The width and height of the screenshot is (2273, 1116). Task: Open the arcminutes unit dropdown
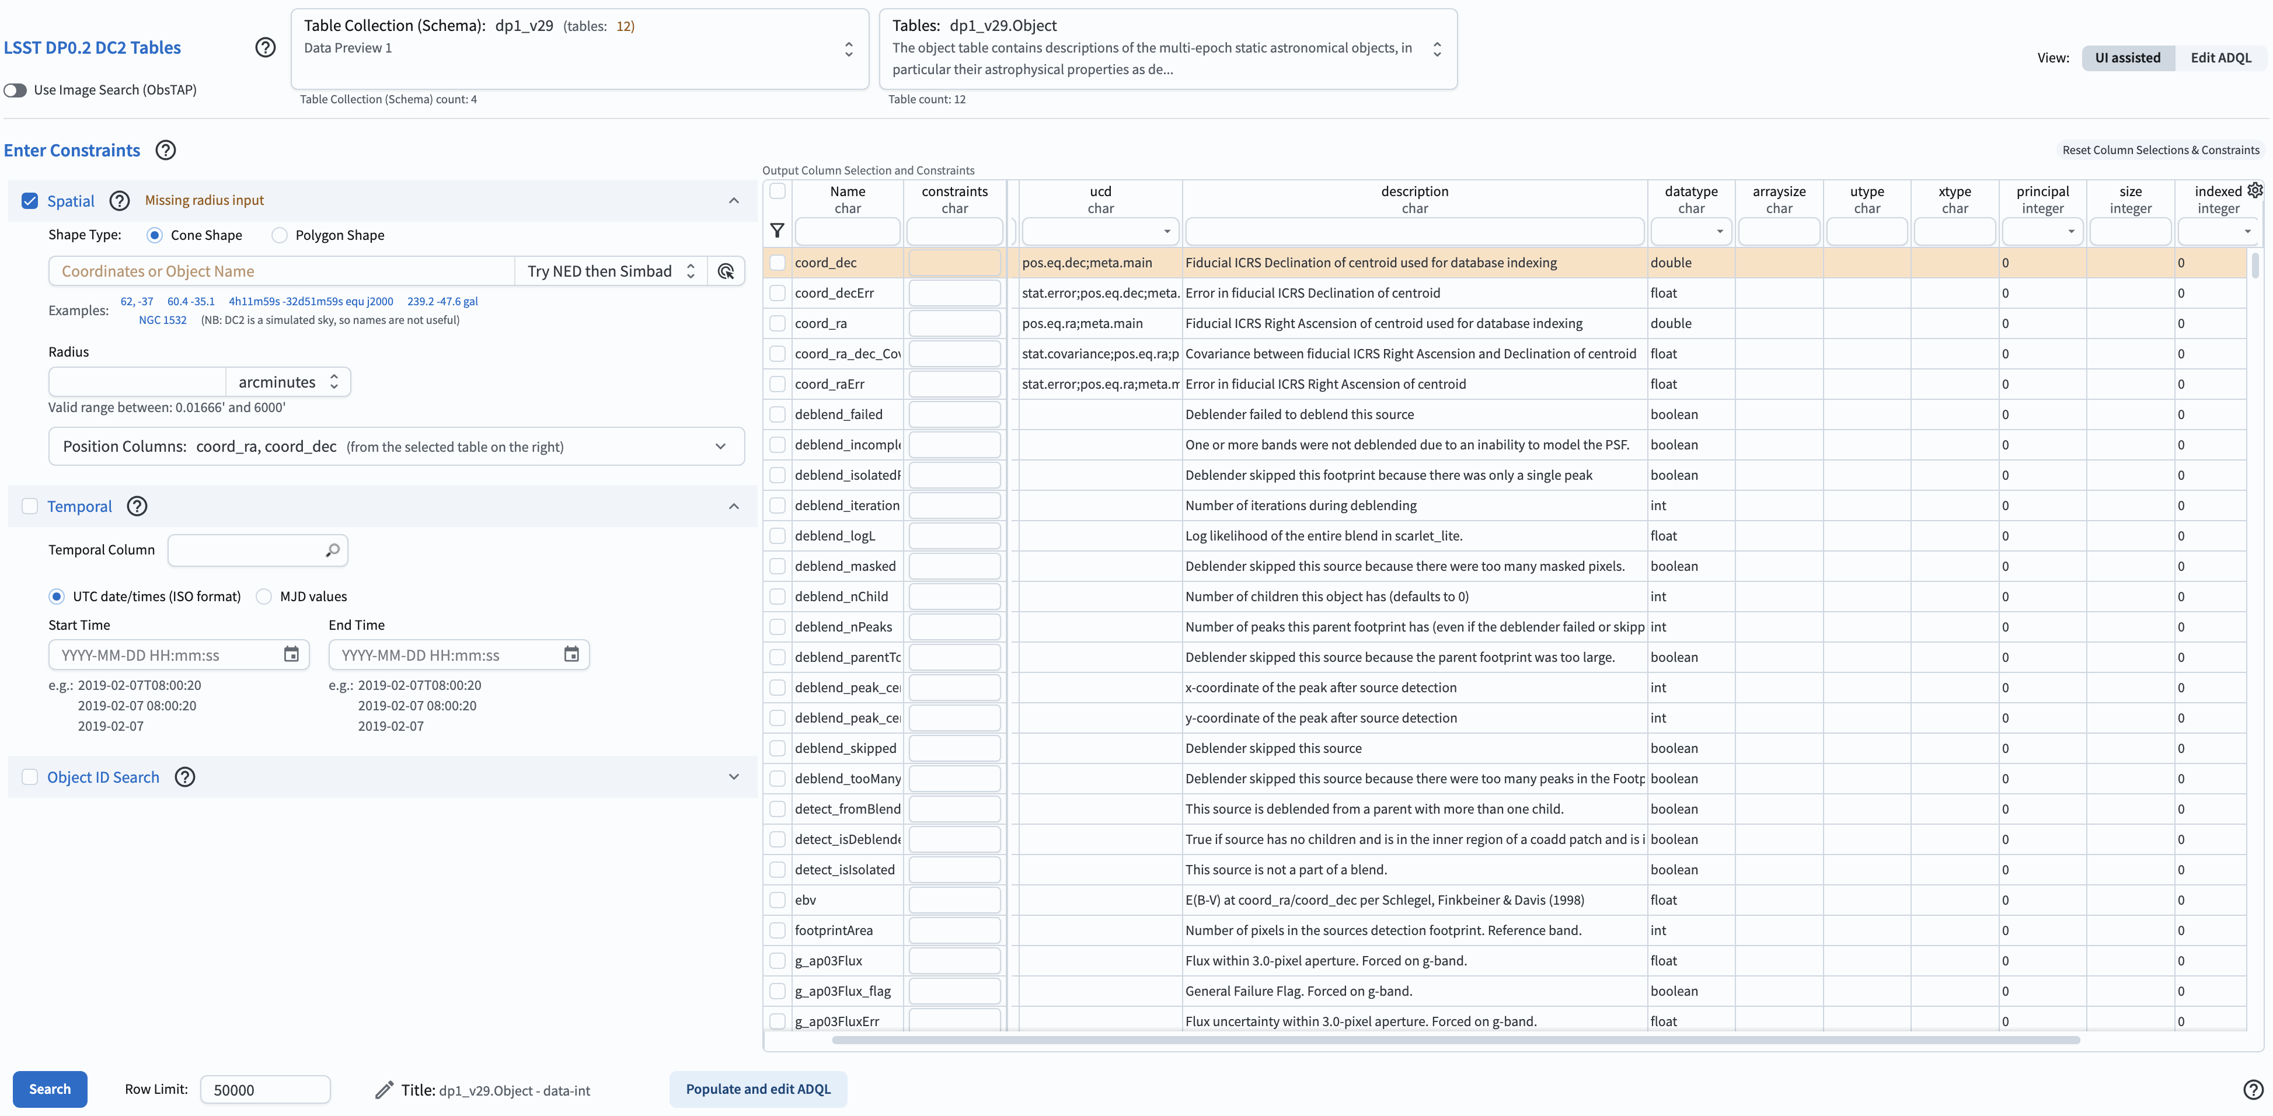tap(288, 382)
